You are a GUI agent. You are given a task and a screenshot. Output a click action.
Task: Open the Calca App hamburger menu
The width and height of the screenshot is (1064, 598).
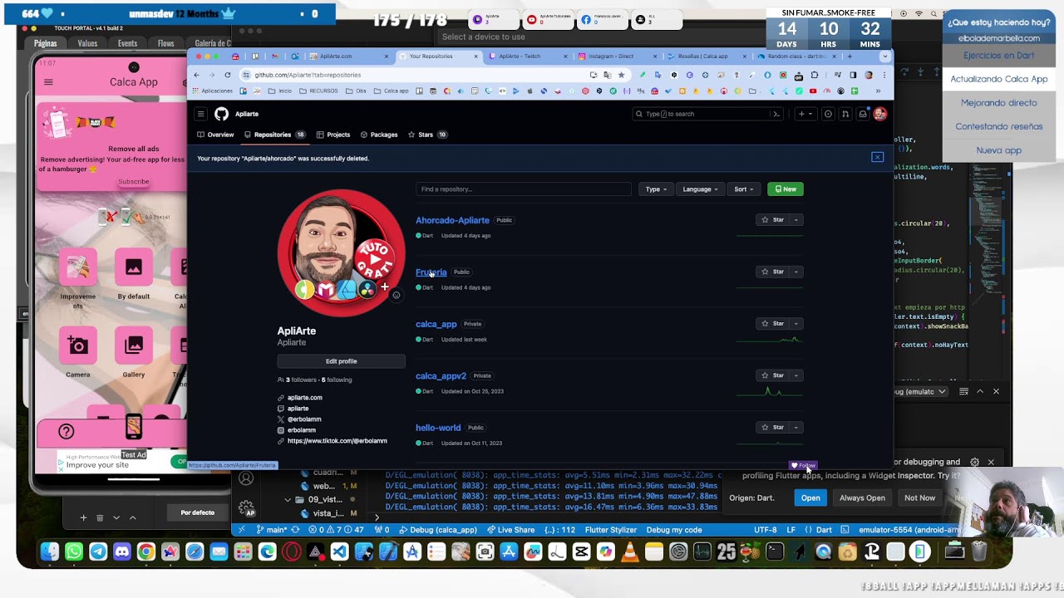click(x=48, y=82)
